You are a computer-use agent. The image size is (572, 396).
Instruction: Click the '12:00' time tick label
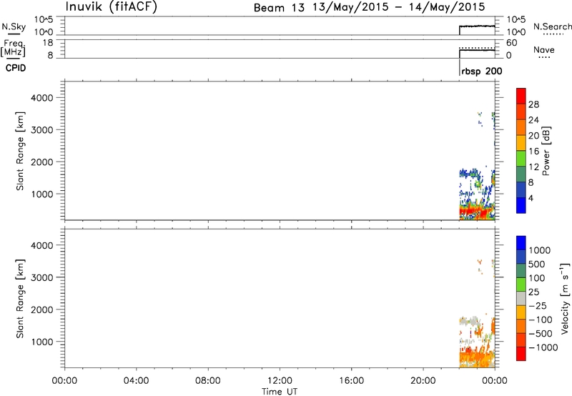click(x=280, y=381)
